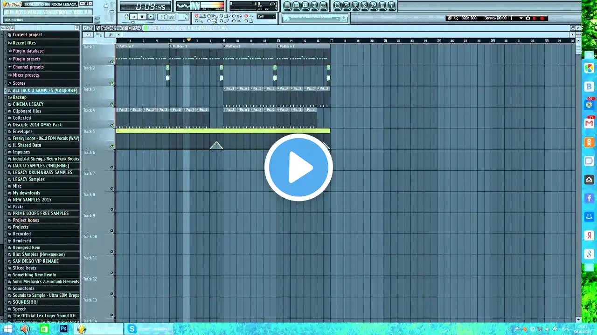597x335 pixels.
Task: Open the step sequencer from the toolbar
Action: coord(296,6)
